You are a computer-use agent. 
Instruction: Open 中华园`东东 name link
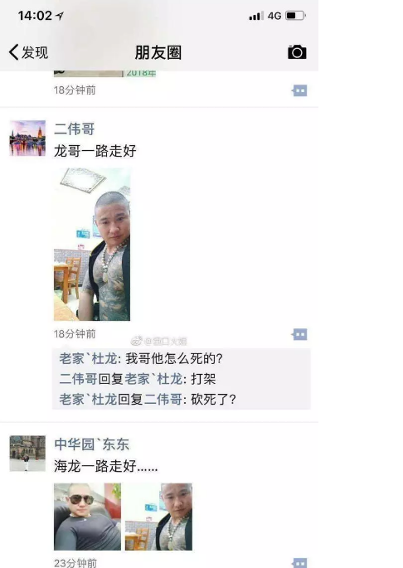92,444
